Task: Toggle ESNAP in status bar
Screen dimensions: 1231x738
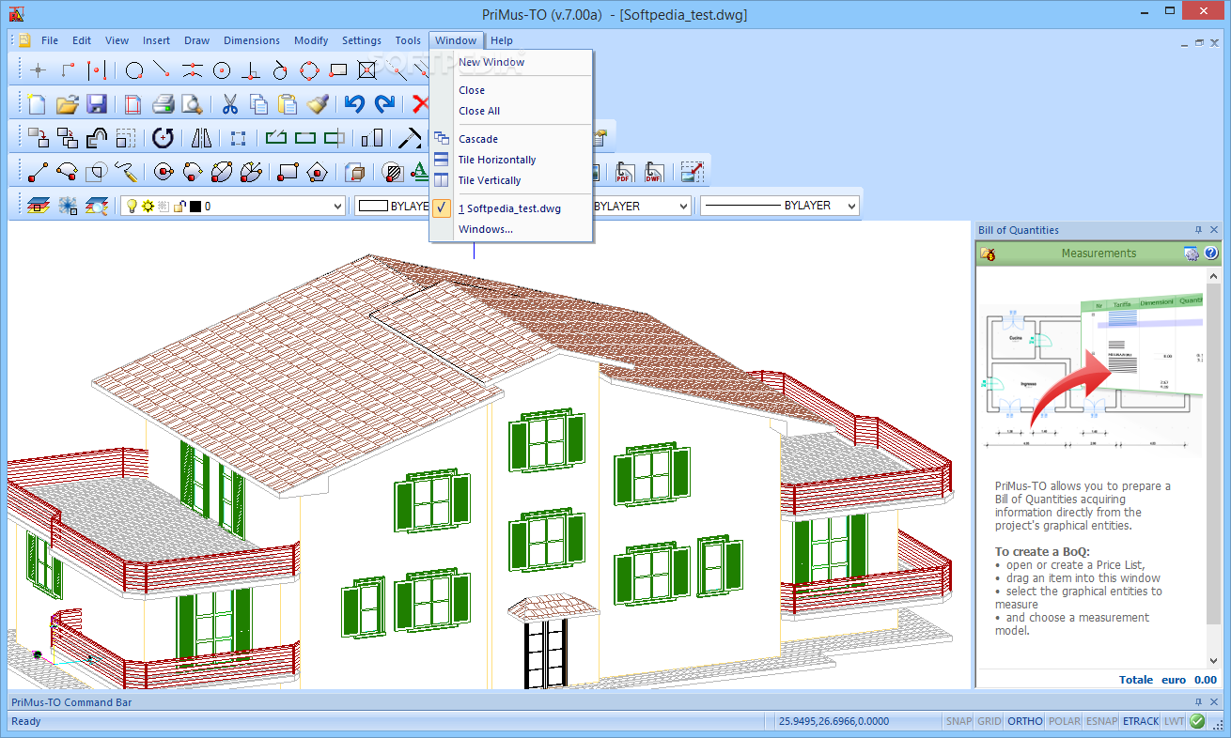Action: tap(1102, 721)
